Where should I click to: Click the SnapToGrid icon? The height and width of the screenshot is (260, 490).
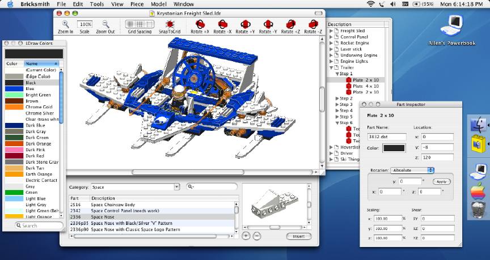[169, 24]
